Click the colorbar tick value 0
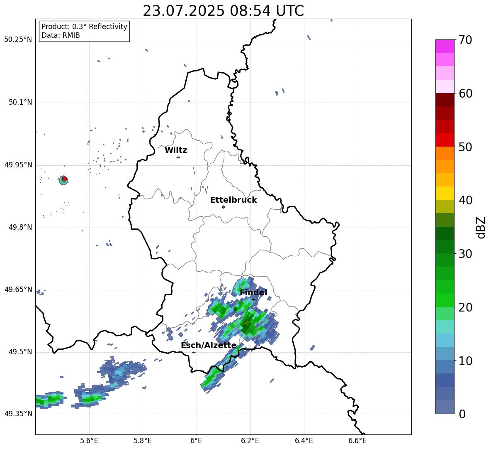The width and height of the screenshot is (491, 449). (x=462, y=414)
